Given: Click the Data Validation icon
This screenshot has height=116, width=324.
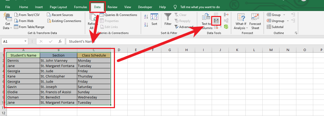Looking at the screenshot, I should pyautogui.click(x=216, y=27).
